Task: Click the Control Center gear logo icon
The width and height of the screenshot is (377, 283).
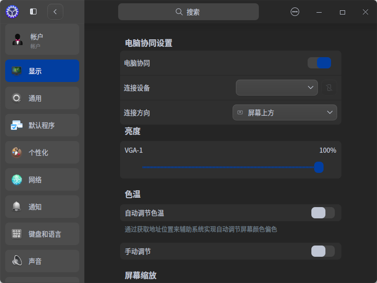Action: click(x=12, y=12)
